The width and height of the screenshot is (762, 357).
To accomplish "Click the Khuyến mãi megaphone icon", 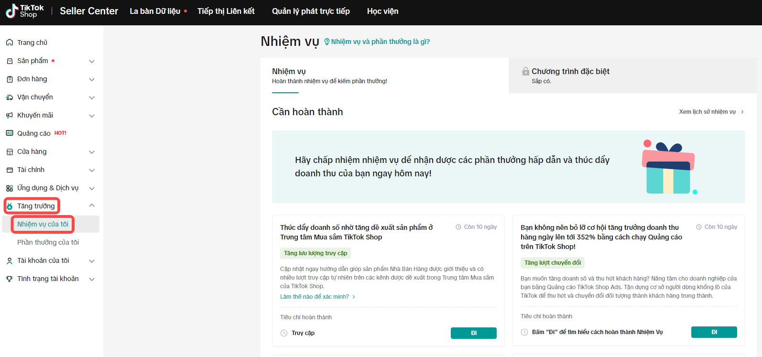I will coord(10,115).
